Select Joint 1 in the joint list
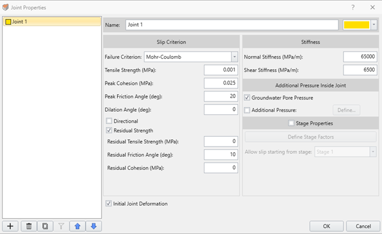Screen dimensions: 382x234 52,21
